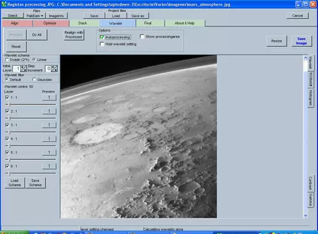This screenshot has height=234, width=318.
Task: Enable Show processingarea checkbox
Action: (142, 36)
